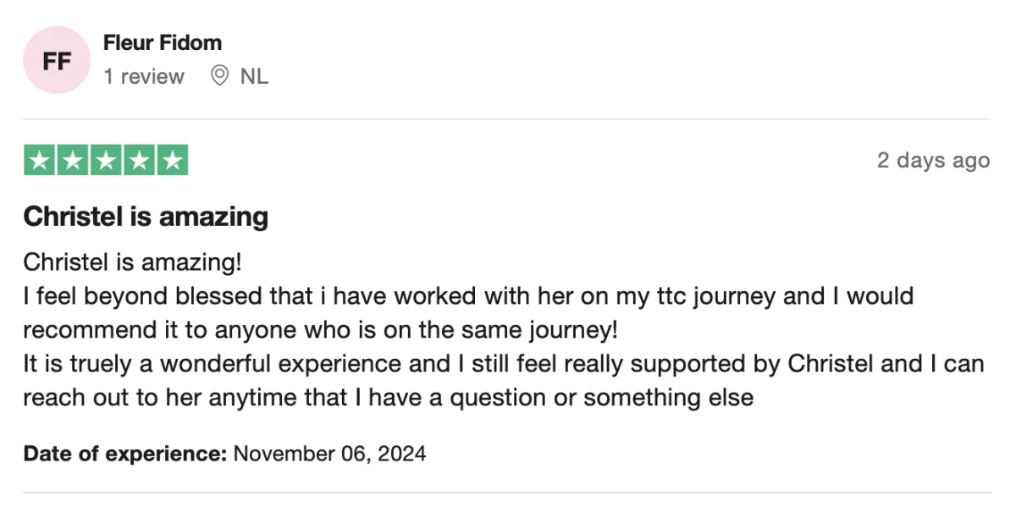Click the third green star in the rating

click(x=106, y=160)
